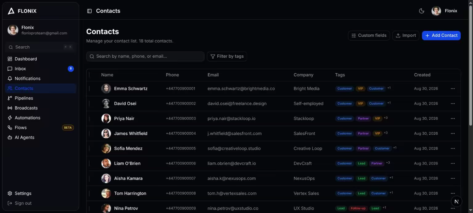
Task: Open row actions menu for Priya Nair
Action: [x=453, y=118]
